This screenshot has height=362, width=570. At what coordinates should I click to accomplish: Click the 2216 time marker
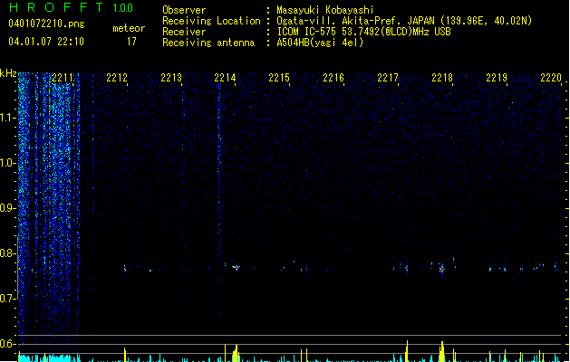click(333, 78)
